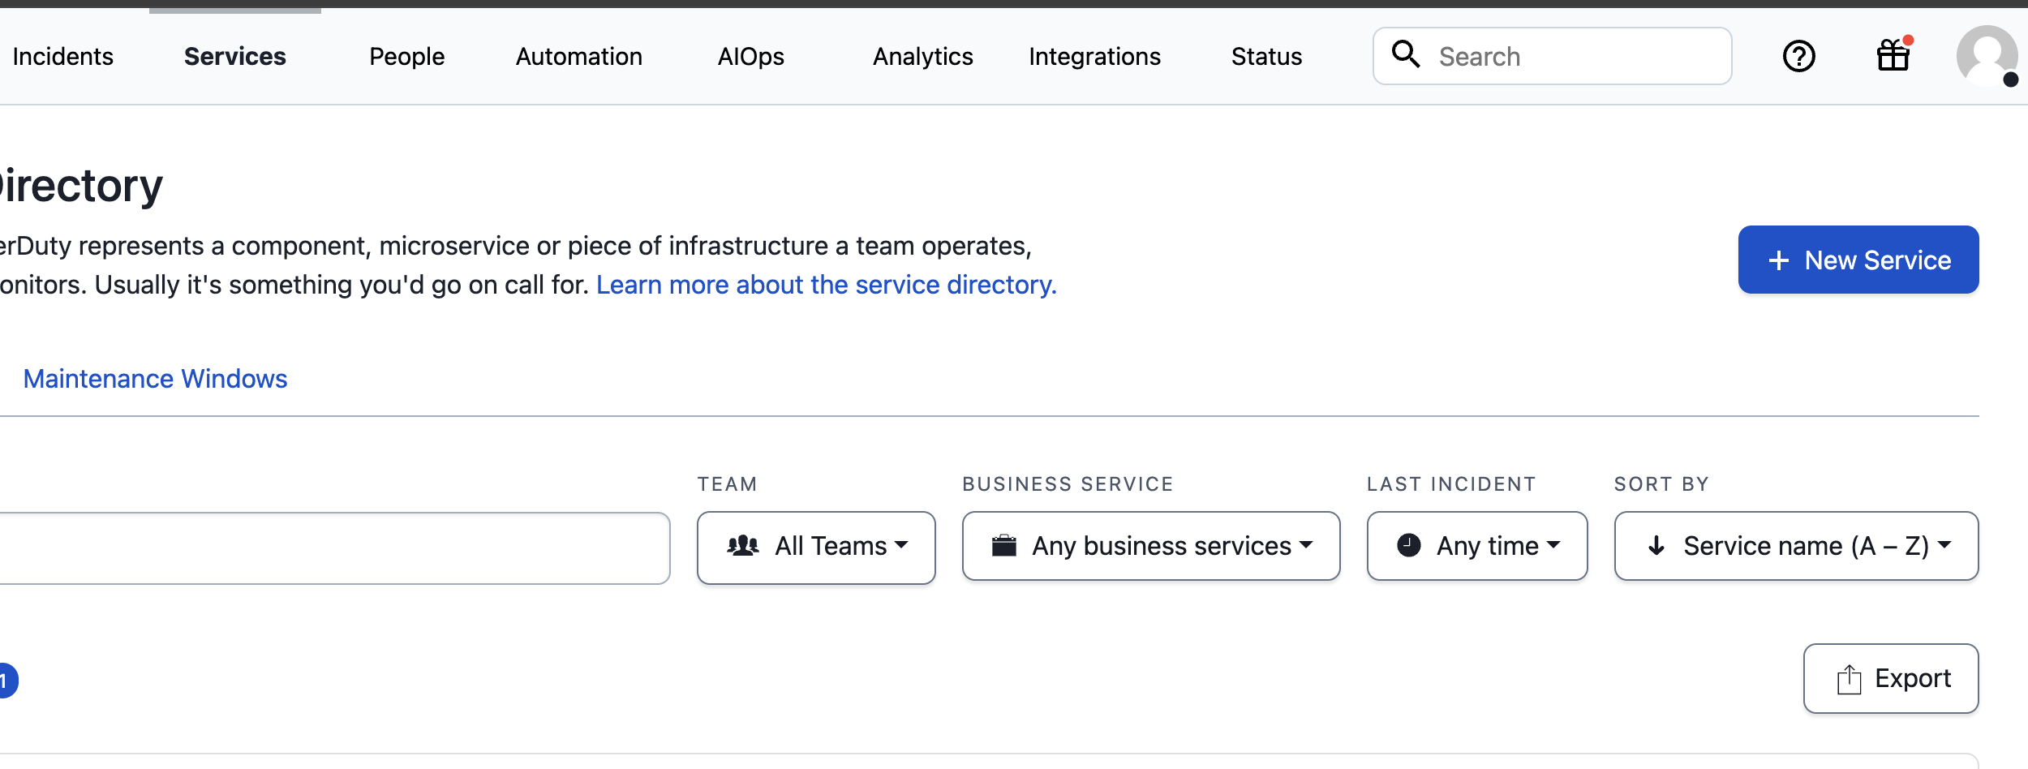2028x769 pixels.
Task: Click the briefcase icon in business services filter
Action: pos(1006,545)
